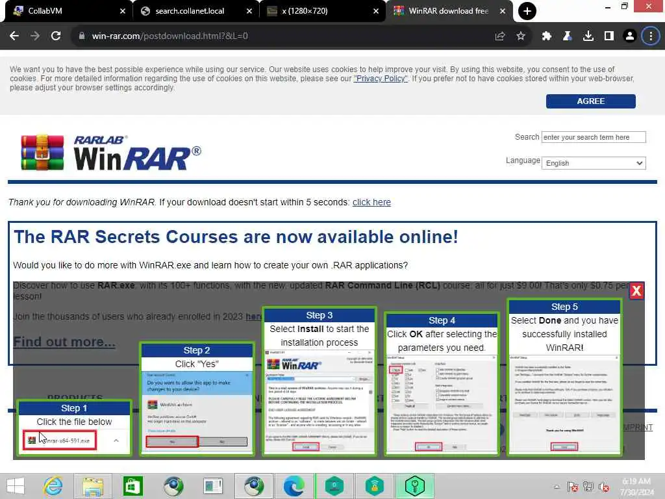665x499 pixels.
Task: Click the taskbar clock and date
Action: point(636,487)
